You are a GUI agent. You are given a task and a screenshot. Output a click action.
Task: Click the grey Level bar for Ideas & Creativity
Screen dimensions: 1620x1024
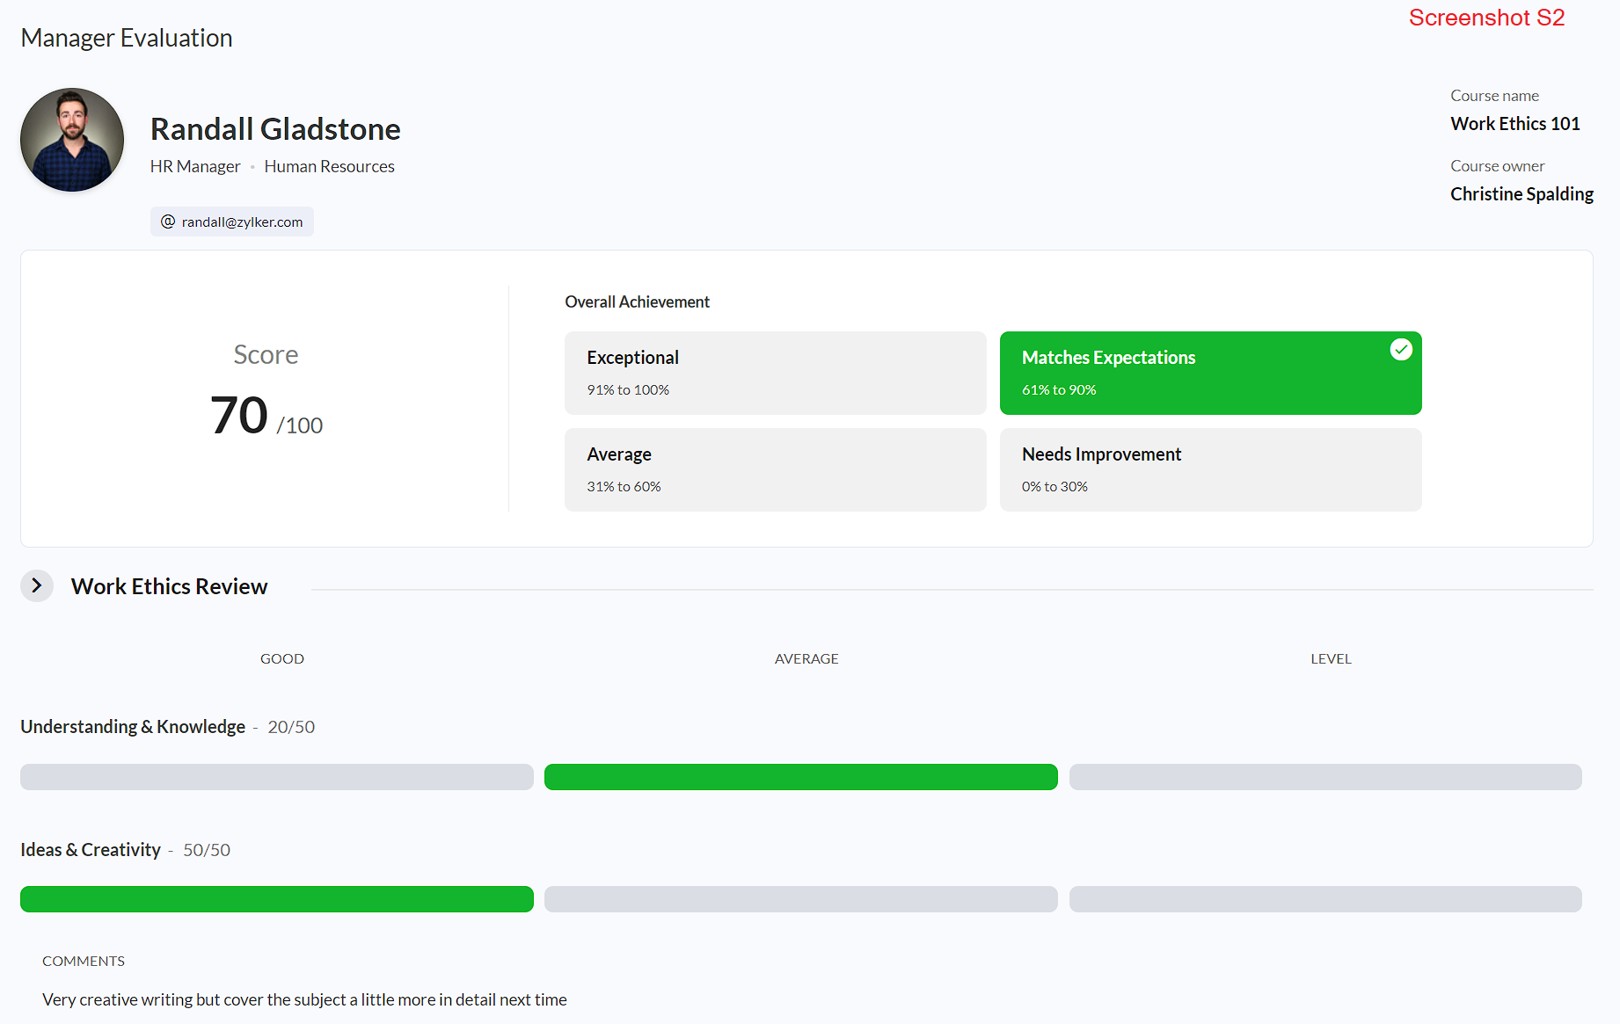1325,899
